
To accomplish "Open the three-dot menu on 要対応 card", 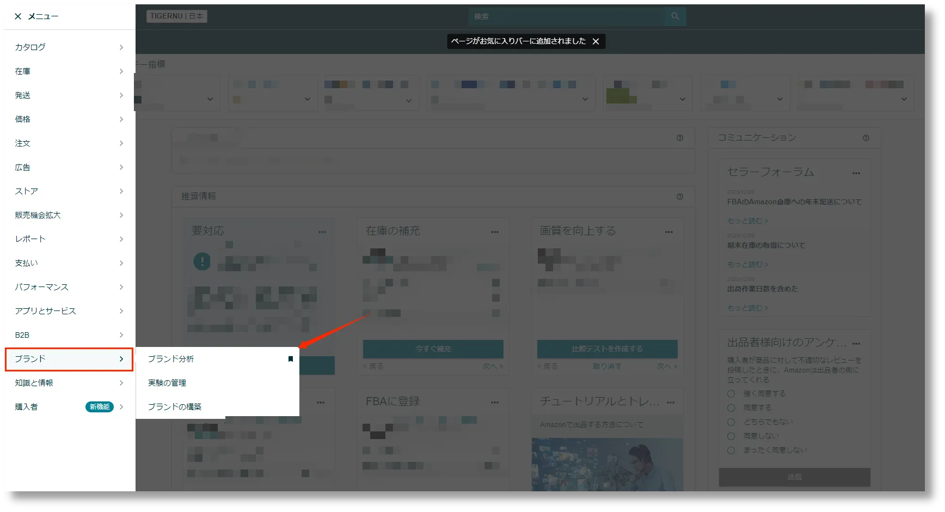I will point(322,232).
